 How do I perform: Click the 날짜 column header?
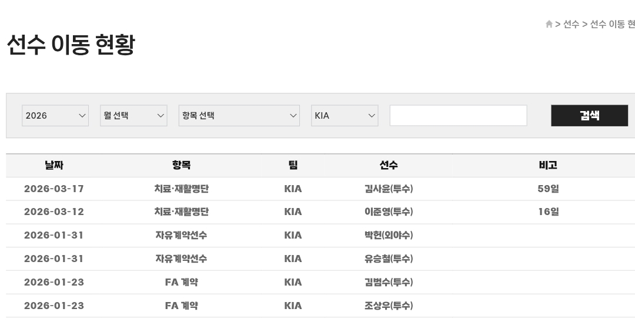[54, 166]
